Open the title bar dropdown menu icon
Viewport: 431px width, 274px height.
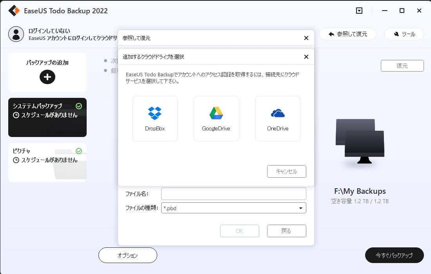point(359,11)
